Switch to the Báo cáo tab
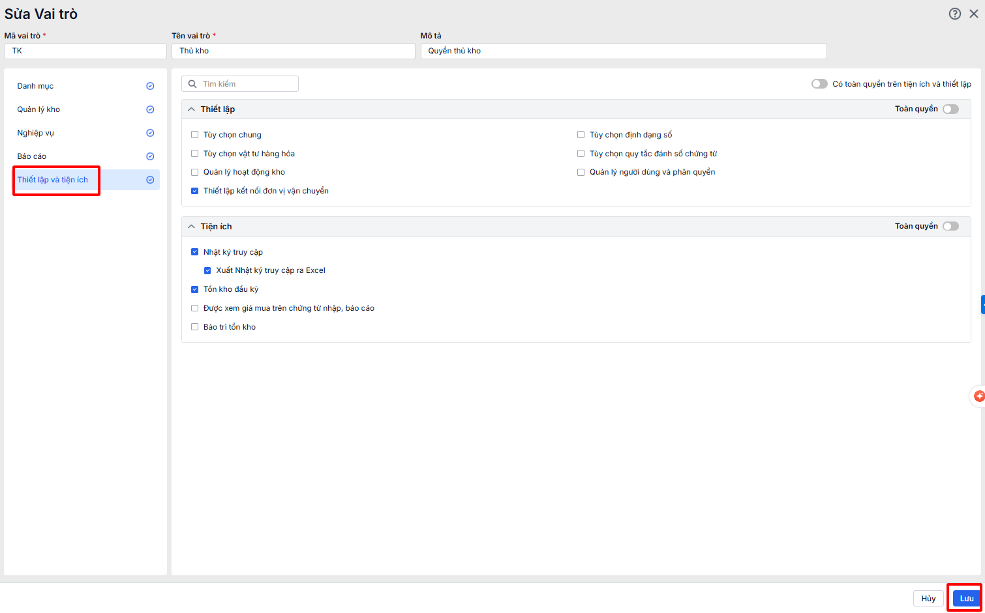 [32, 156]
